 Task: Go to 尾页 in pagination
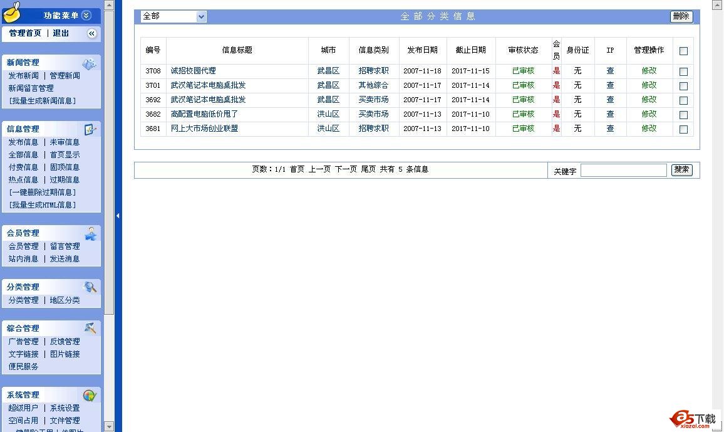(x=368, y=169)
